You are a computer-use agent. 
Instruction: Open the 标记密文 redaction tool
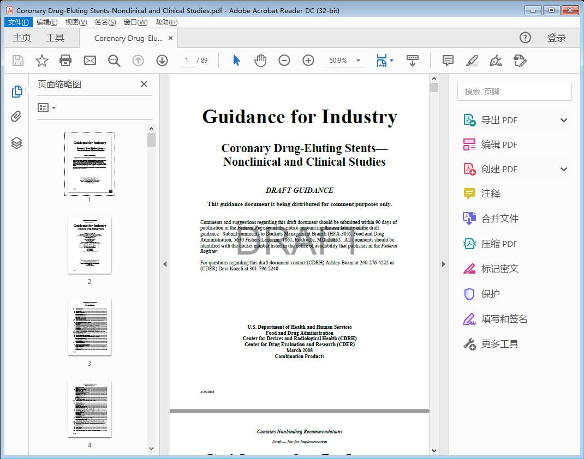click(x=490, y=269)
